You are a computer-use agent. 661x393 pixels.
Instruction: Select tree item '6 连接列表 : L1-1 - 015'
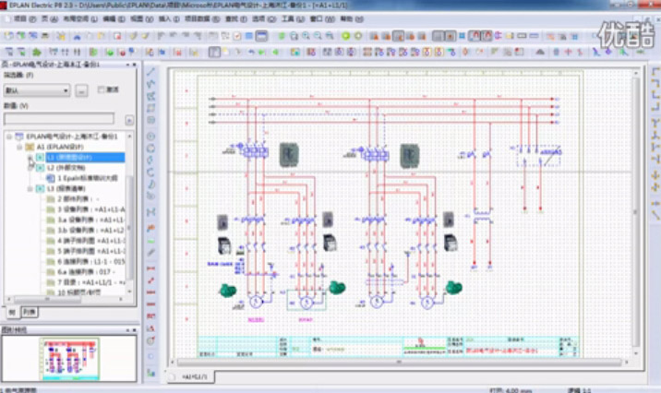pyautogui.click(x=90, y=262)
